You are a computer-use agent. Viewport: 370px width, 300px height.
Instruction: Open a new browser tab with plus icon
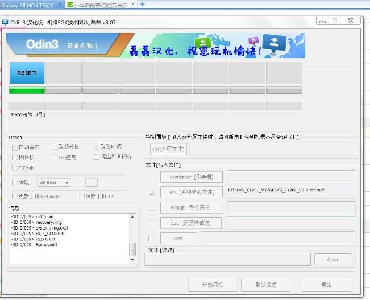142,4
